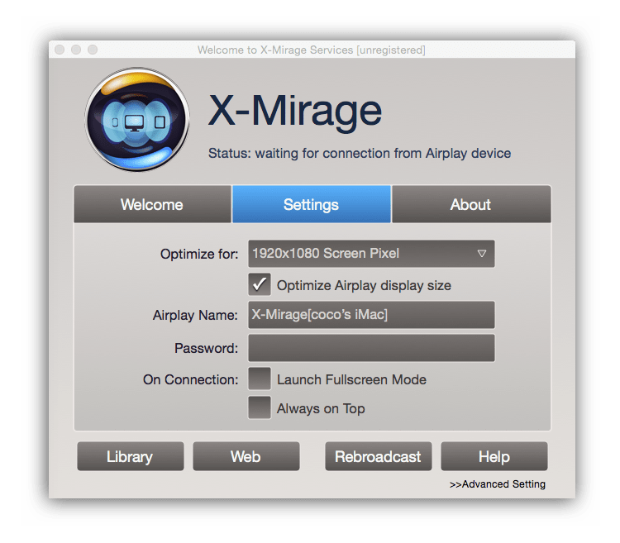The image size is (620, 543).
Task: Open the About tab
Action: click(470, 205)
